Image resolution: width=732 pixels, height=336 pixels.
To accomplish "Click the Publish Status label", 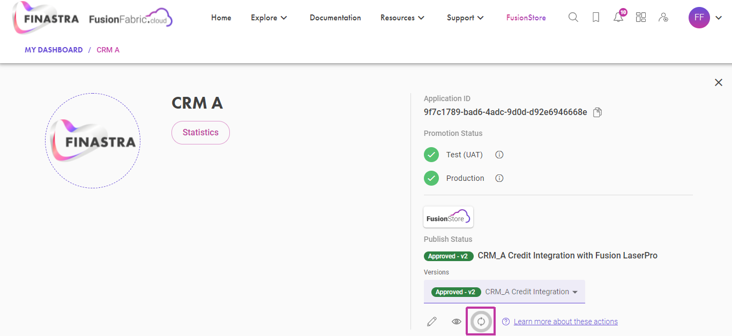I will pos(448,239).
